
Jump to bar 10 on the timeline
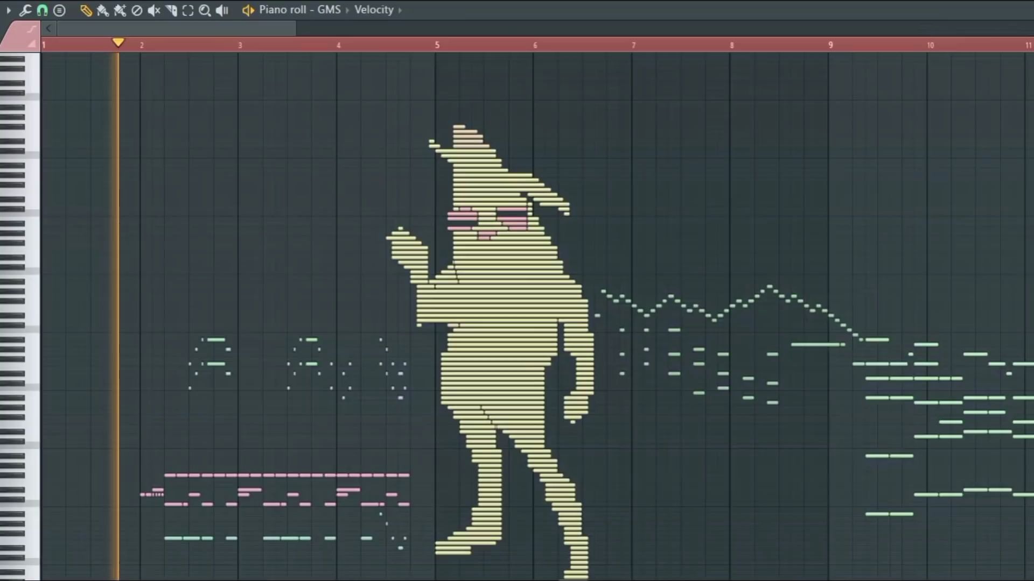click(931, 45)
